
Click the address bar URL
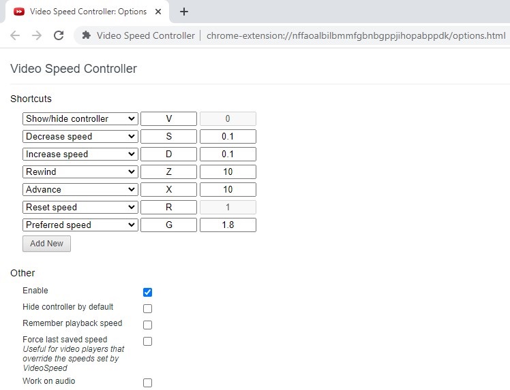(x=356, y=35)
